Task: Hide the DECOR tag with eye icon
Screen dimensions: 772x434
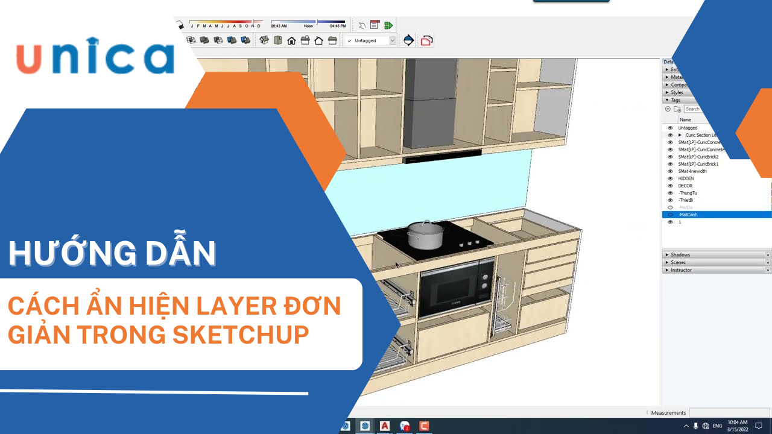Action: pyautogui.click(x=670, y=186)
